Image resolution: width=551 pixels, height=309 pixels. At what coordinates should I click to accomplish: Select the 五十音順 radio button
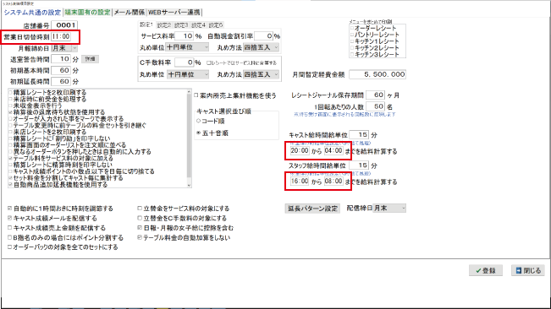(x=199, y=133)
